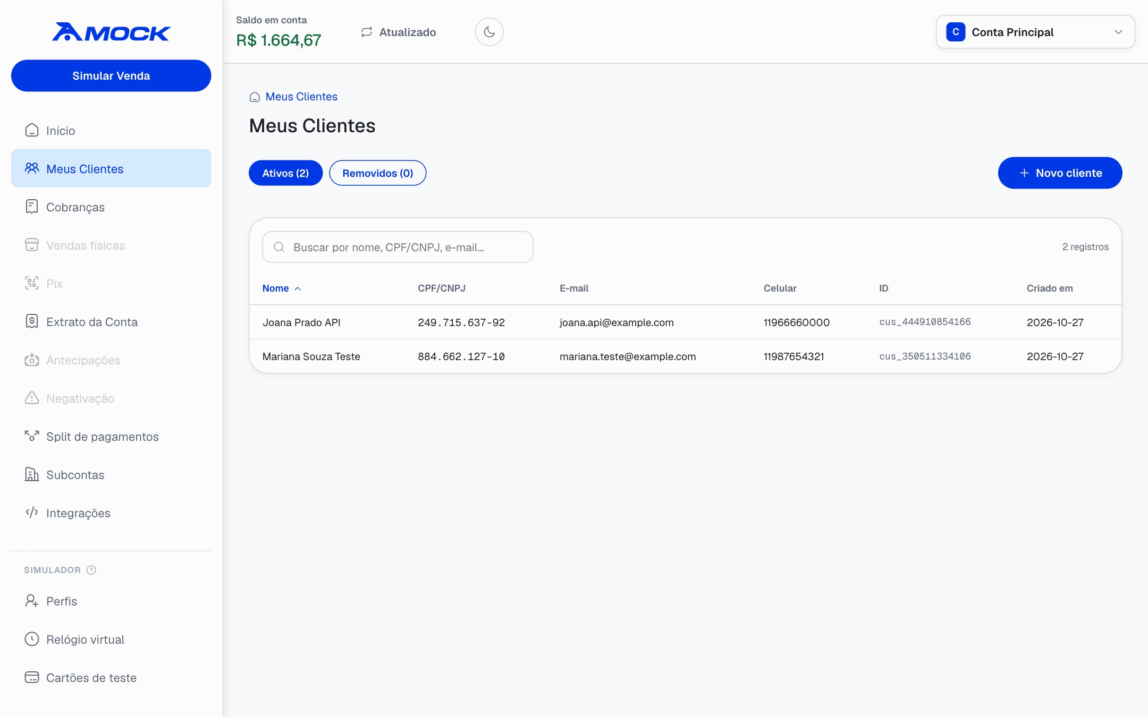
Task: Select the Extrato da Conta icon
Action: (32, 321)
